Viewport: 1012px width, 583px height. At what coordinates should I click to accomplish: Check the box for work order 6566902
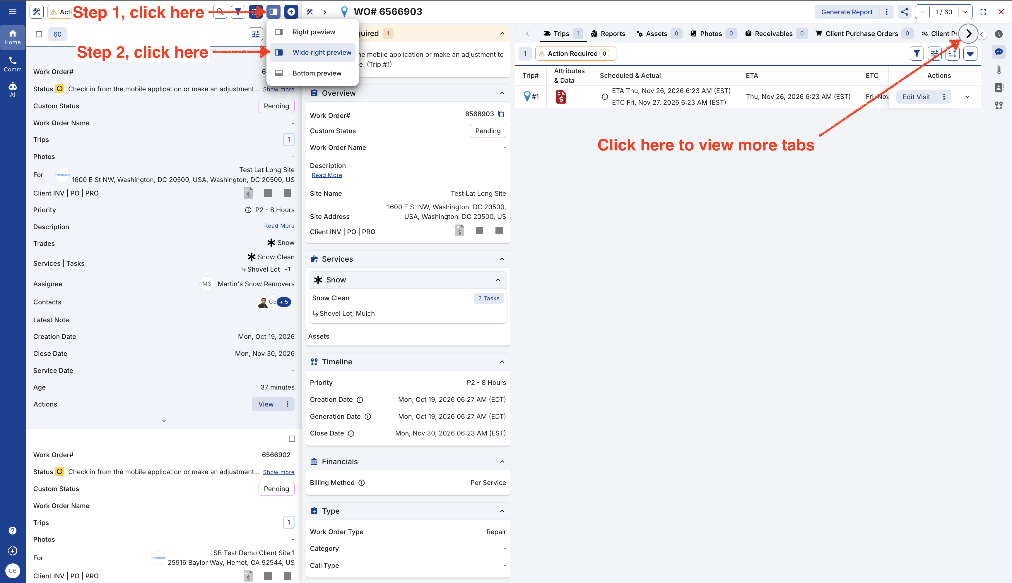click(292, 439)
